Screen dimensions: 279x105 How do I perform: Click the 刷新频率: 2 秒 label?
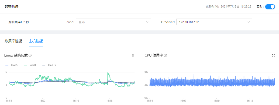(19, 22)
